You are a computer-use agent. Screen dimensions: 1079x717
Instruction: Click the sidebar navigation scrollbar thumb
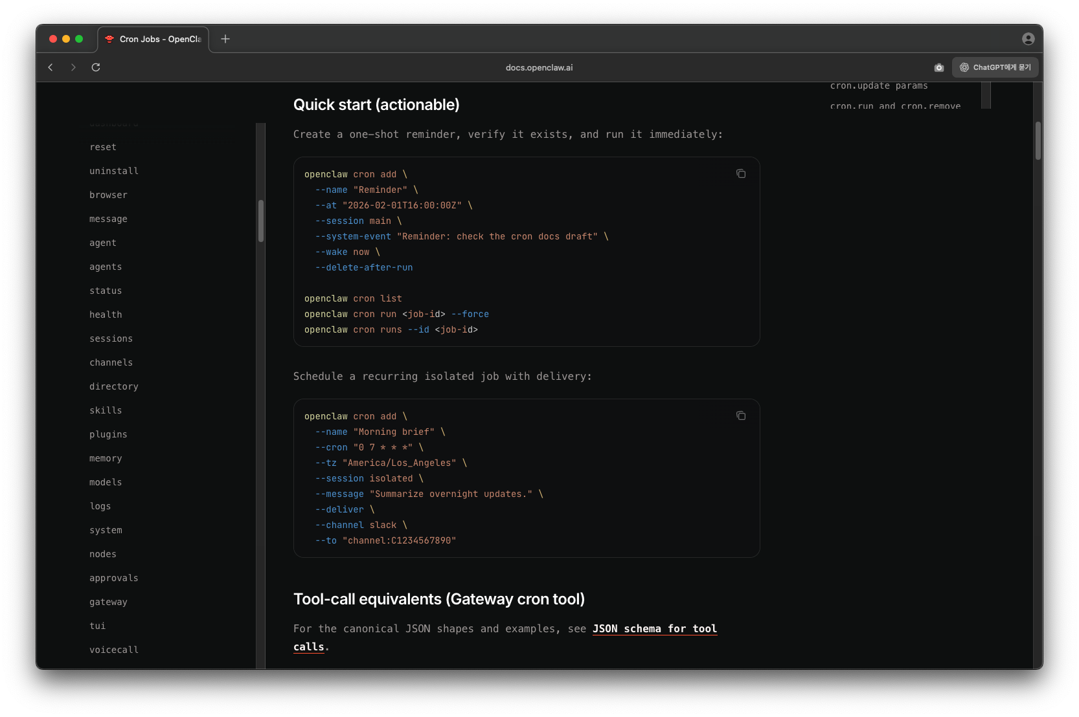261,221
